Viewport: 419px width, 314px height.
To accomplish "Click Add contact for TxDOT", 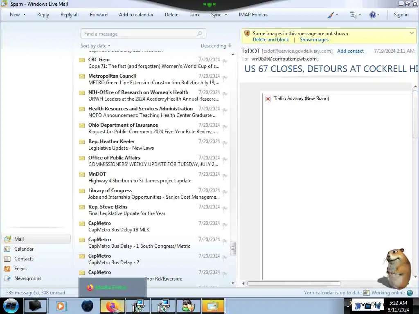I will coord(350,51).
